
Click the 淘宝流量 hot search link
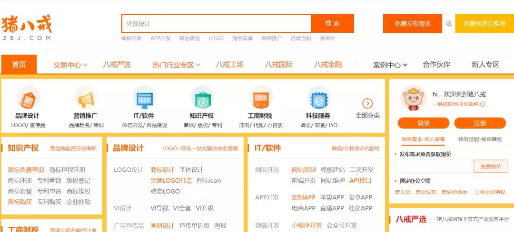[x=243, y=38]
